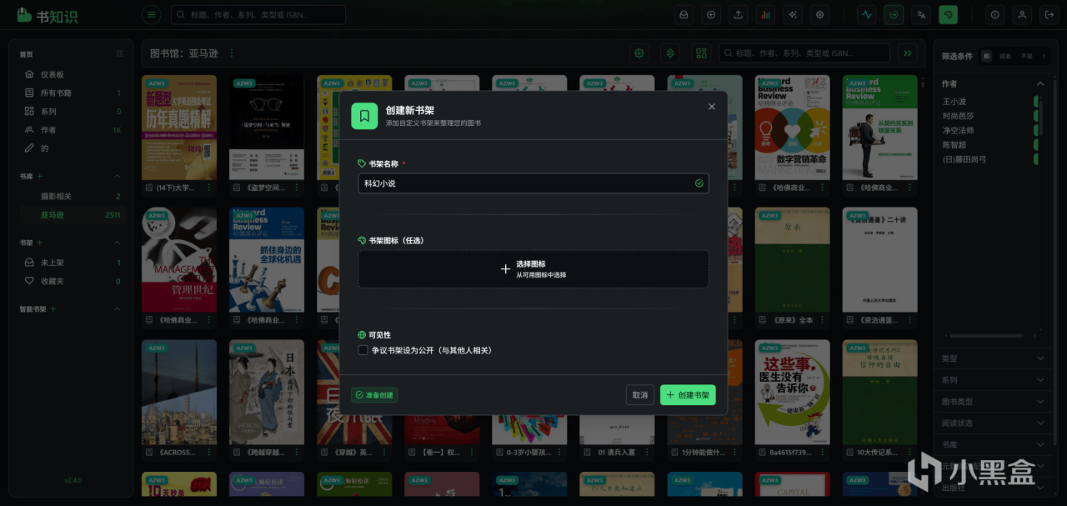This screenshot has width=1067, height=506.
Task: Collapse the 作者 filter section
Action: pyautogui.click(x=1040, y=83)
